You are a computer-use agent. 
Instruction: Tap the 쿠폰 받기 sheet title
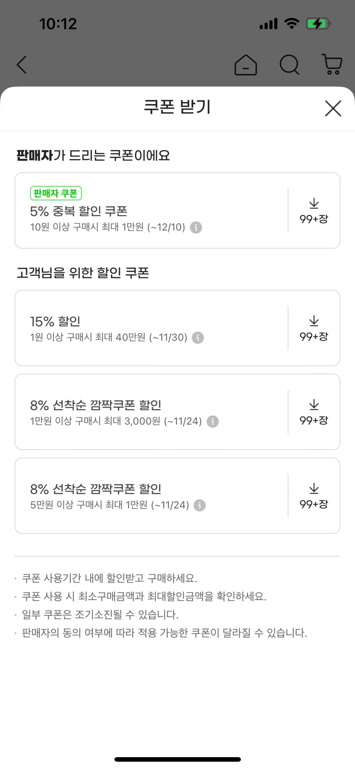pos(177,107)
